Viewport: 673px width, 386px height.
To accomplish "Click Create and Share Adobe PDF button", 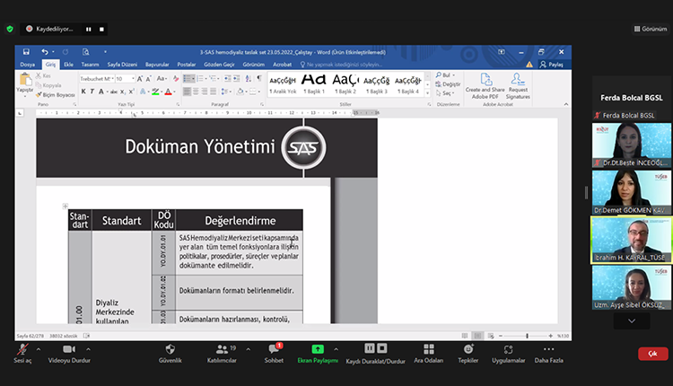I will click(x=485, y=85).
